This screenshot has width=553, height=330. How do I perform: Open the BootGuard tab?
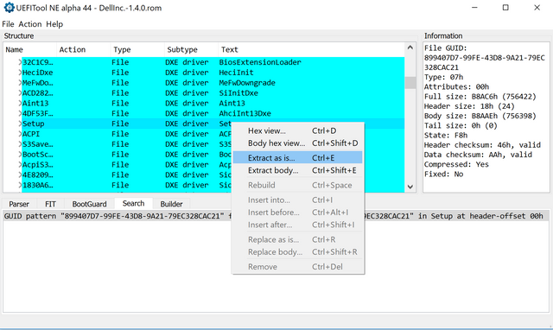[x=89, y=204]
